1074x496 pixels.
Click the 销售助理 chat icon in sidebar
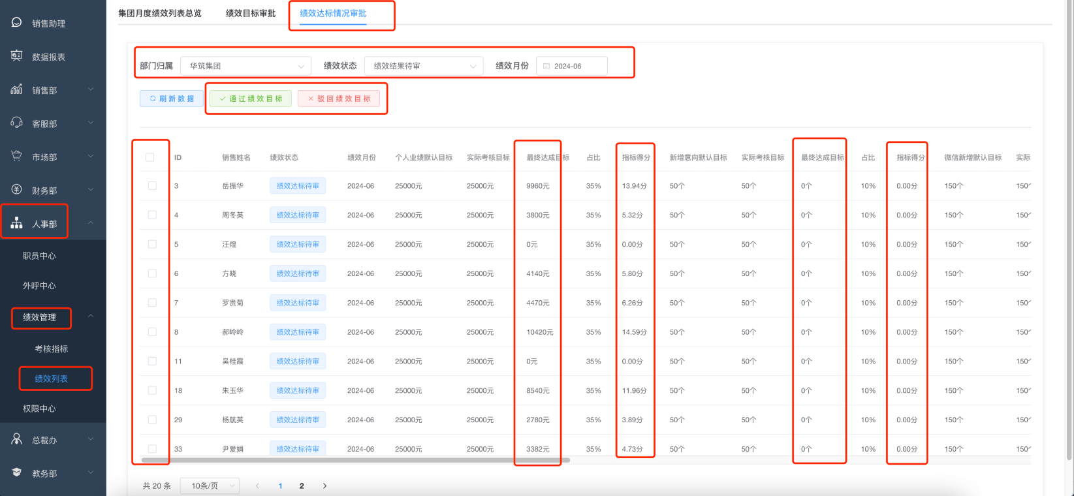tap(16, 23)
